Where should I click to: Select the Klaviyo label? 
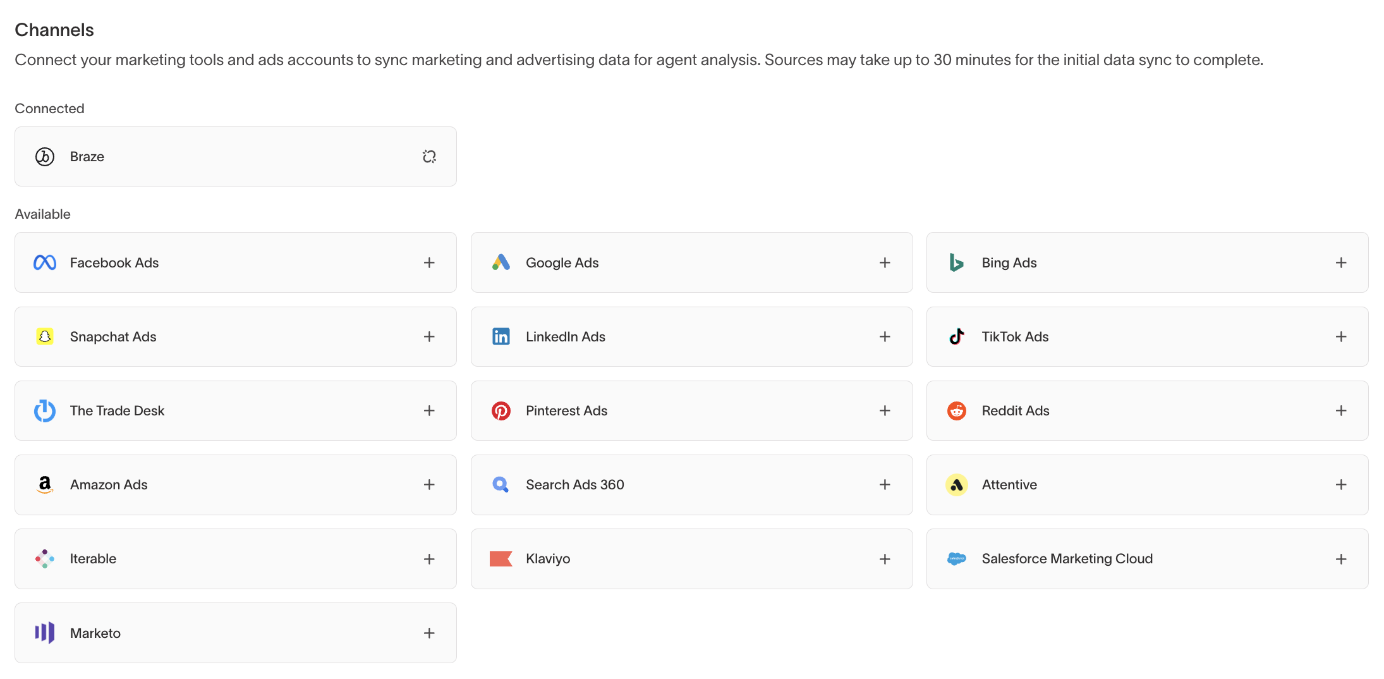(x=548, y=559)
